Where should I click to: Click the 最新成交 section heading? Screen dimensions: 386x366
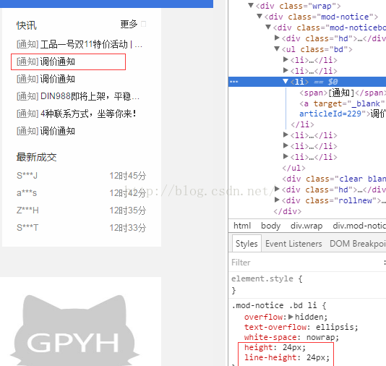pos(36,157)
